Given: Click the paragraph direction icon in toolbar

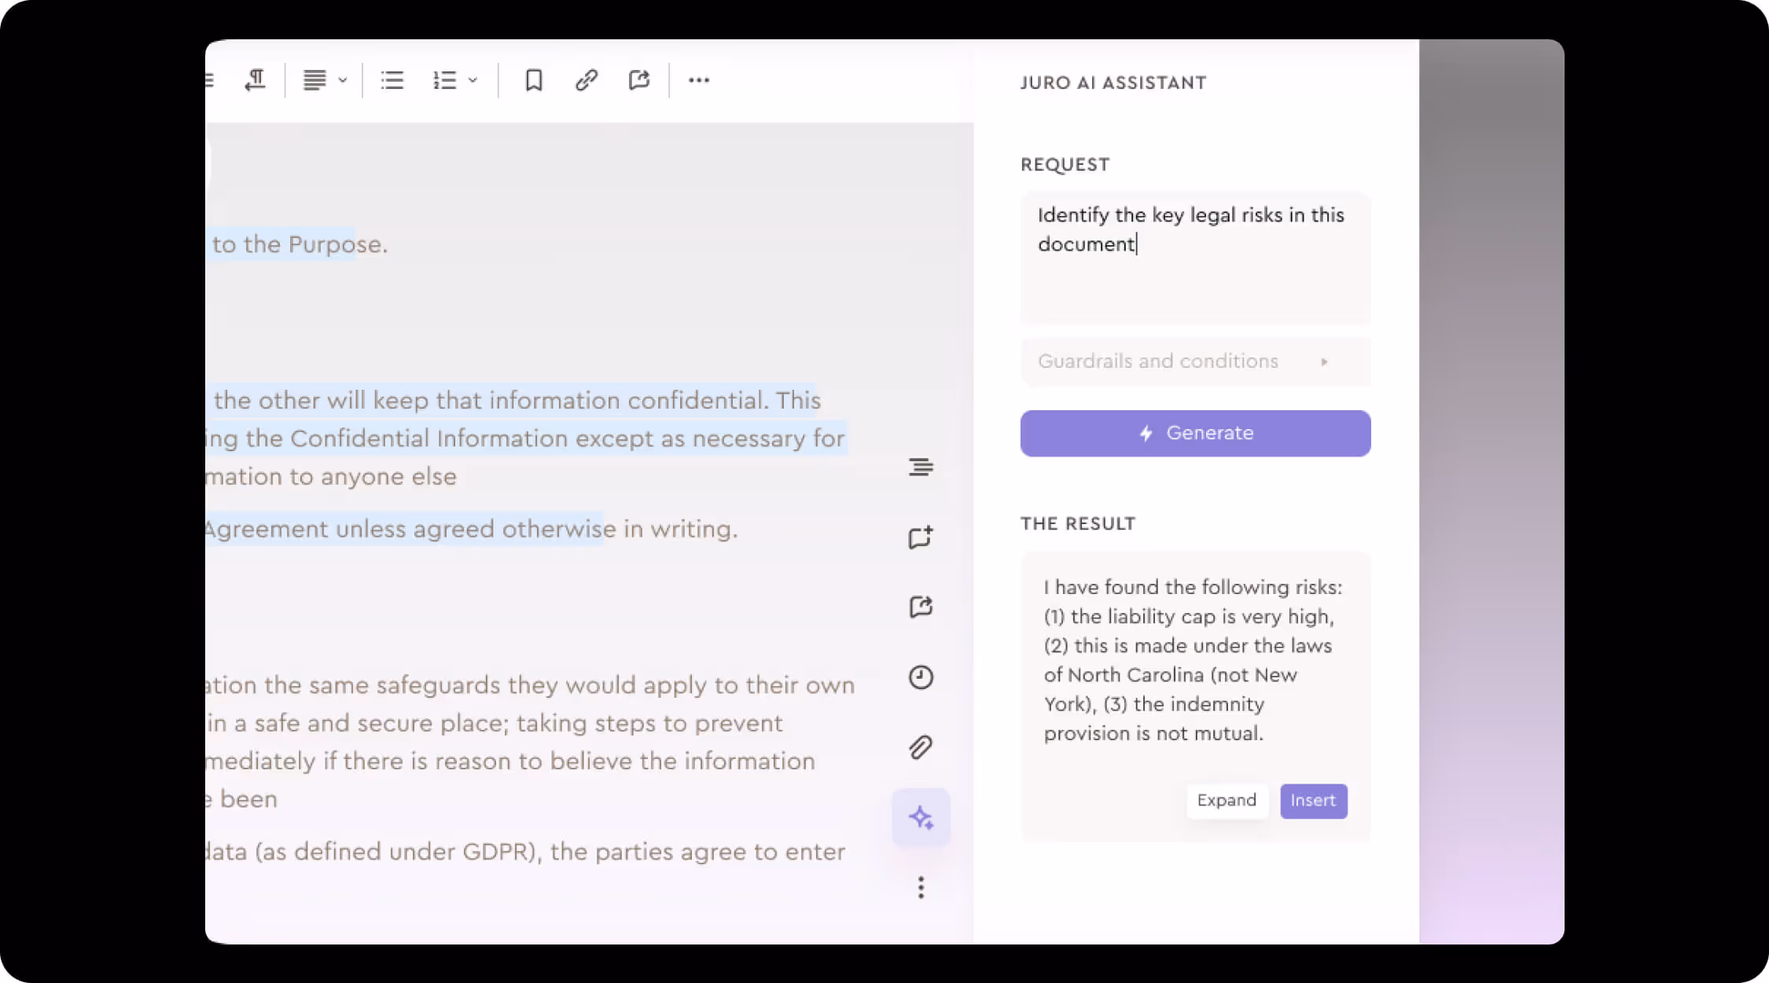Looking at the screenshot, I should coord(256,80).
